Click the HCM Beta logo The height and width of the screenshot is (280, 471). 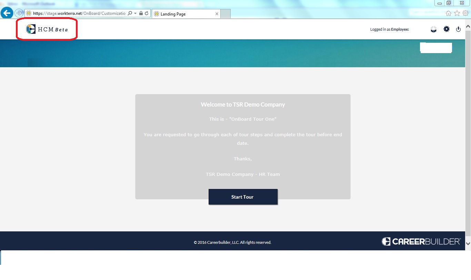click(x=47, y=29)
